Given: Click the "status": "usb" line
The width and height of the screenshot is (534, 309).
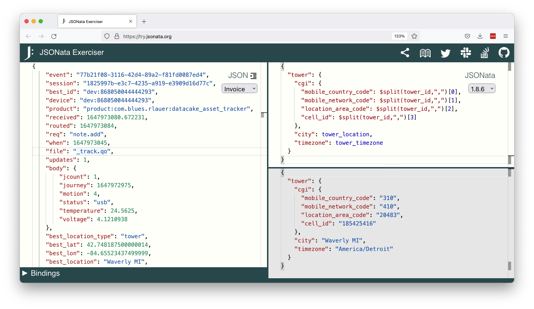Looking at the screenshot, I should pos(86,202).
